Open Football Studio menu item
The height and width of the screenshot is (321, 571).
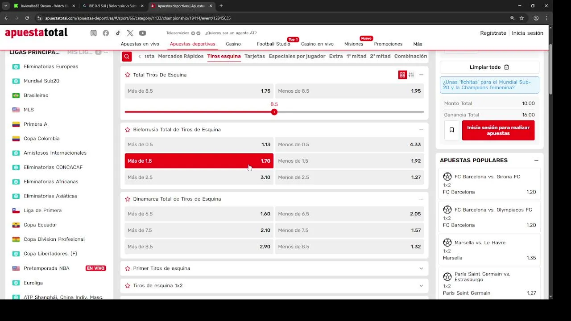coord(273,44)
